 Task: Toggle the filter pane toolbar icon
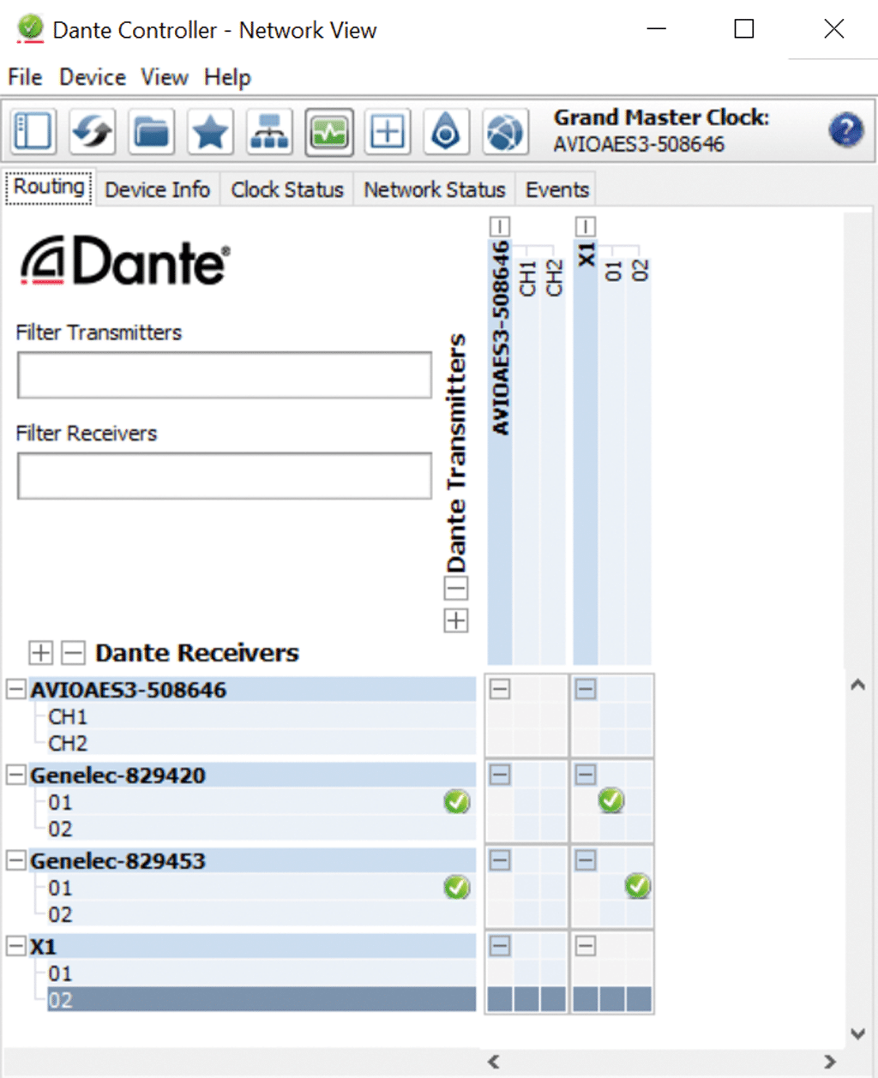pos(33,132)
